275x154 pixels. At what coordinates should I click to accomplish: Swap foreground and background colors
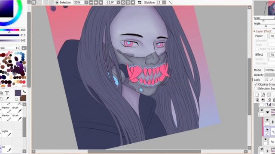[24, 92]
